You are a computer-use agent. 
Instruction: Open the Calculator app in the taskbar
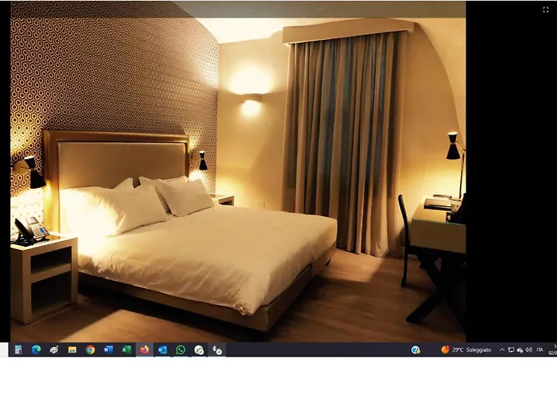click(18, 349)
